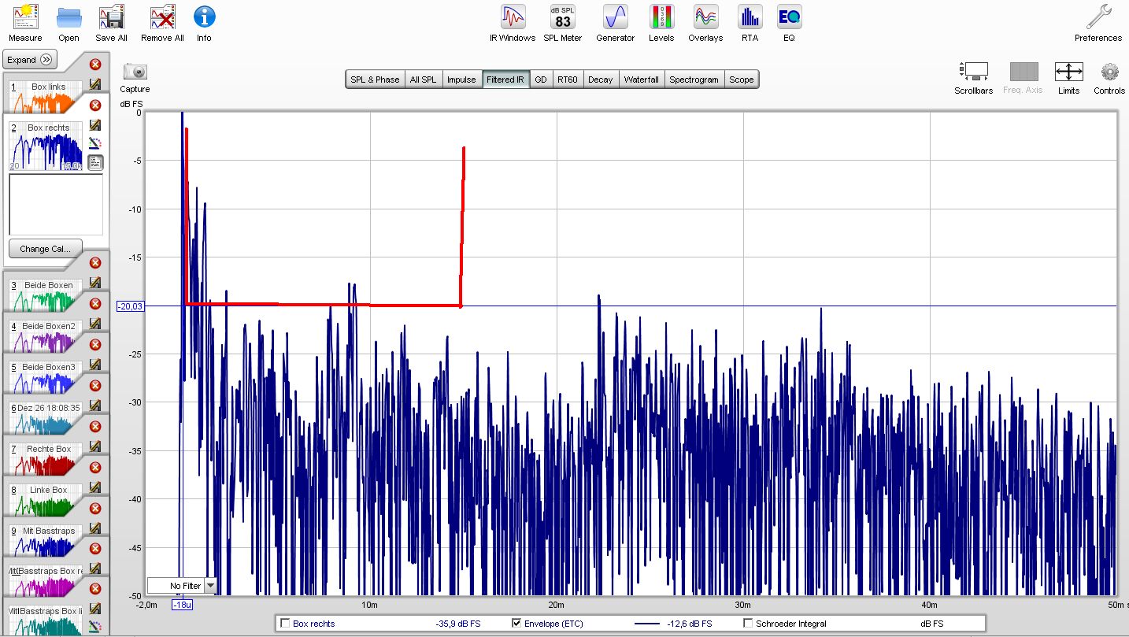Capture the graph with camera icon

135,72
